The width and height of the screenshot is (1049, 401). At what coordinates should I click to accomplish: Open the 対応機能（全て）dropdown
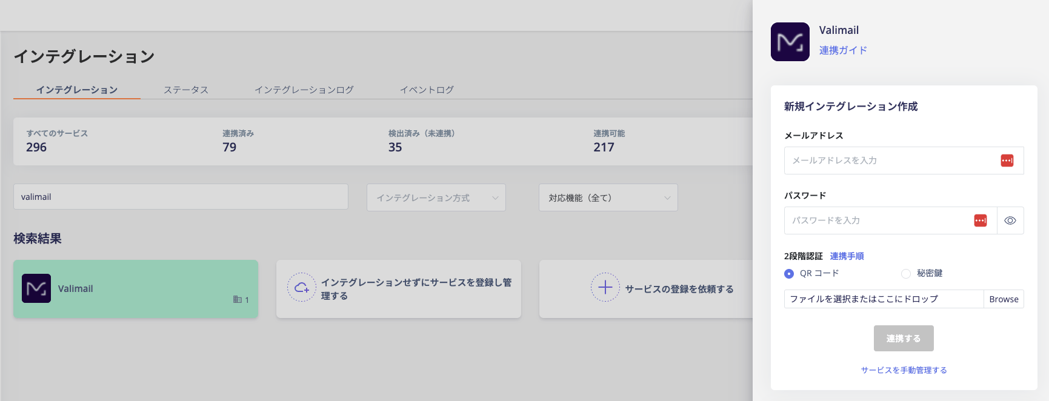coord(608,197)
